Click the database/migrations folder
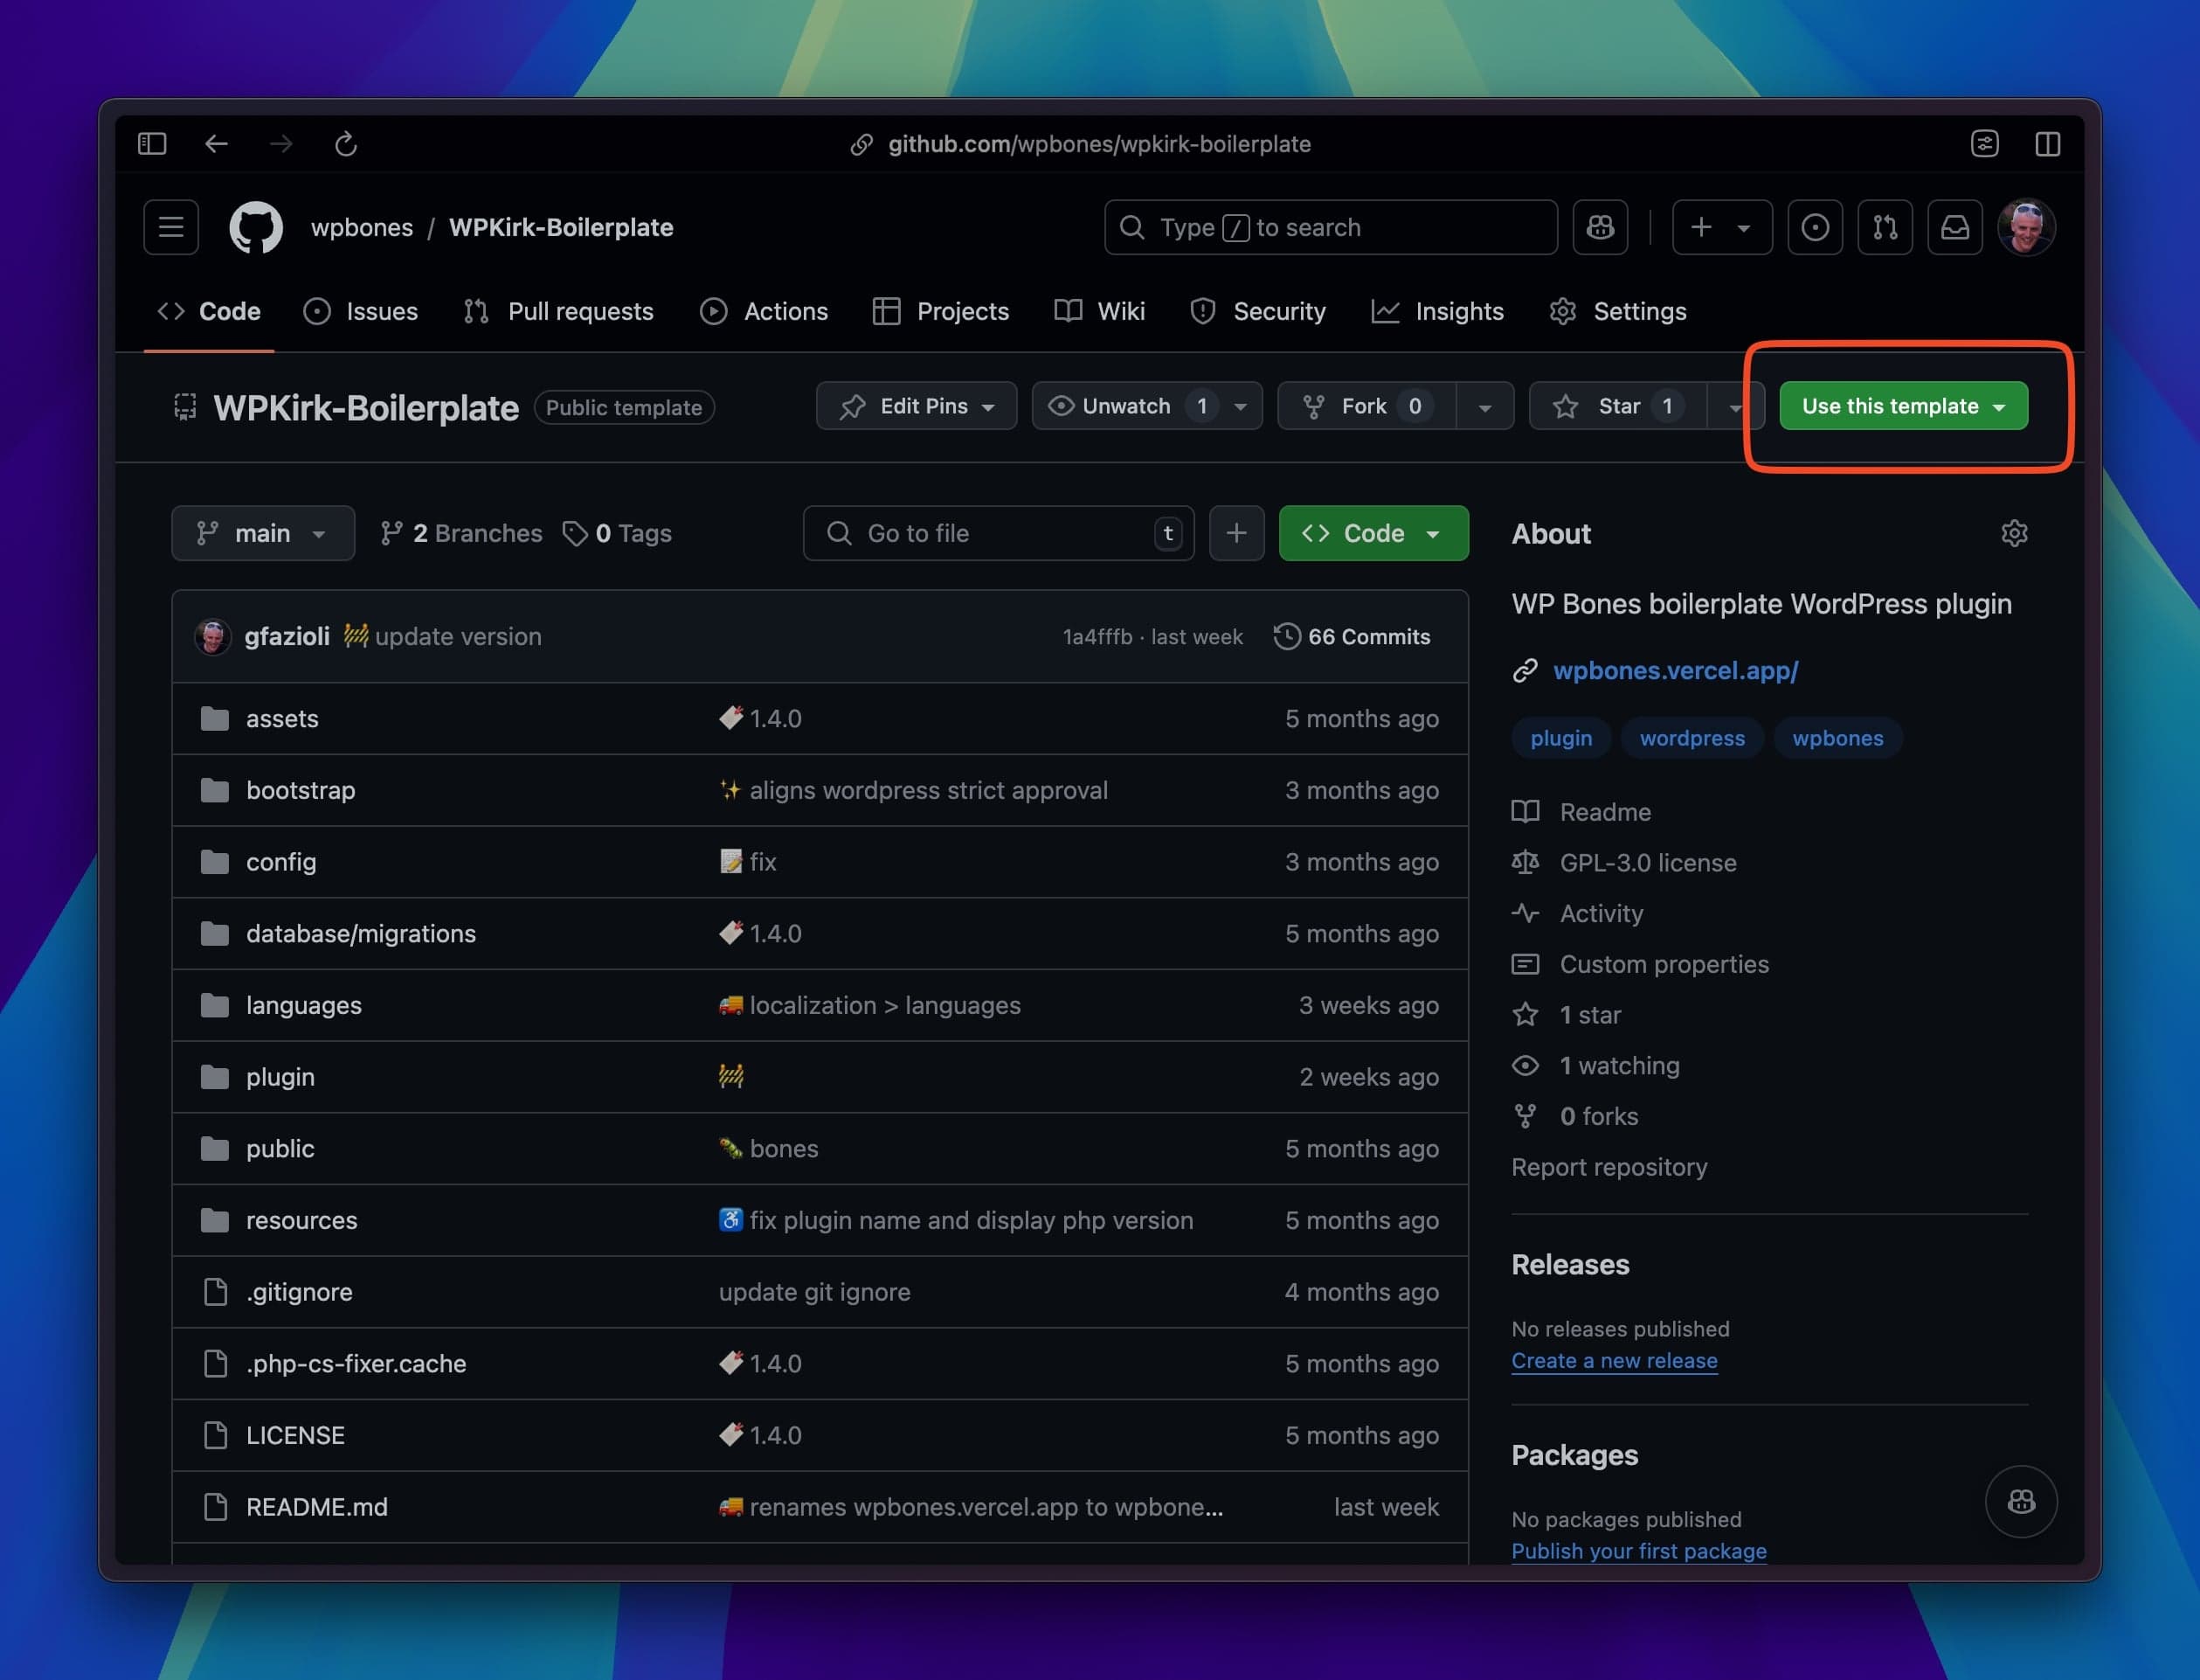 360,932
